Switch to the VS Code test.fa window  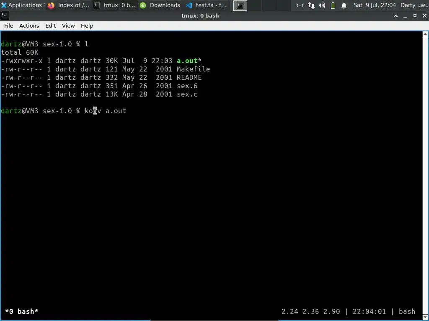(x=206, y=5)
